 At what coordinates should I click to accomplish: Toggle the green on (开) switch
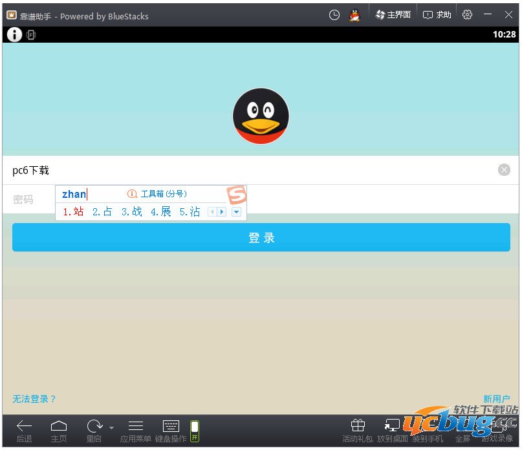(195, 431)
